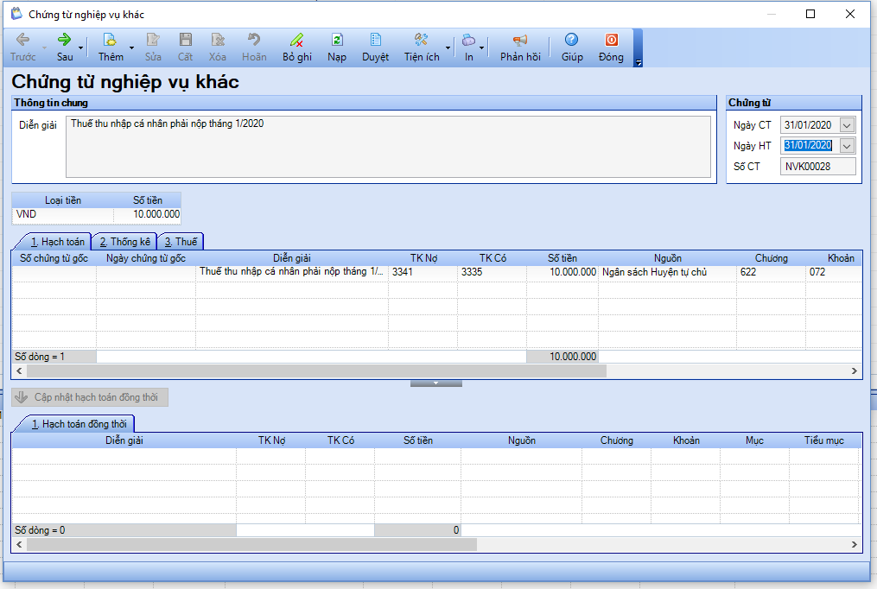This screenshot has height=589, width=877.
Task: Select debit account cell 3341
Action: pyautogui.click(x=423, y=272)
